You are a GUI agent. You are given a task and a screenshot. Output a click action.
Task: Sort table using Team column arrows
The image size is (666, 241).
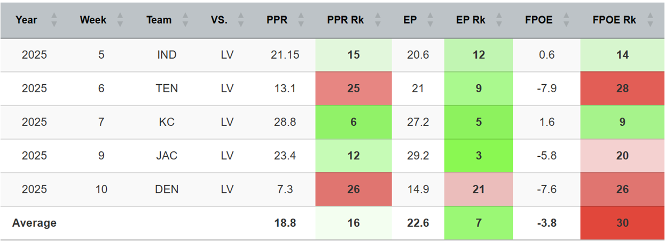pos(185,20)
